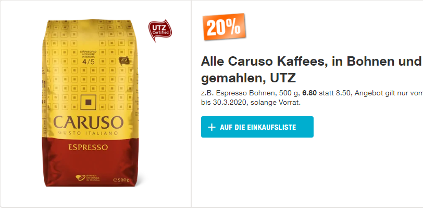Add item via AUF DIE EINKAUFSLISTE button

(x=257, y=127)
